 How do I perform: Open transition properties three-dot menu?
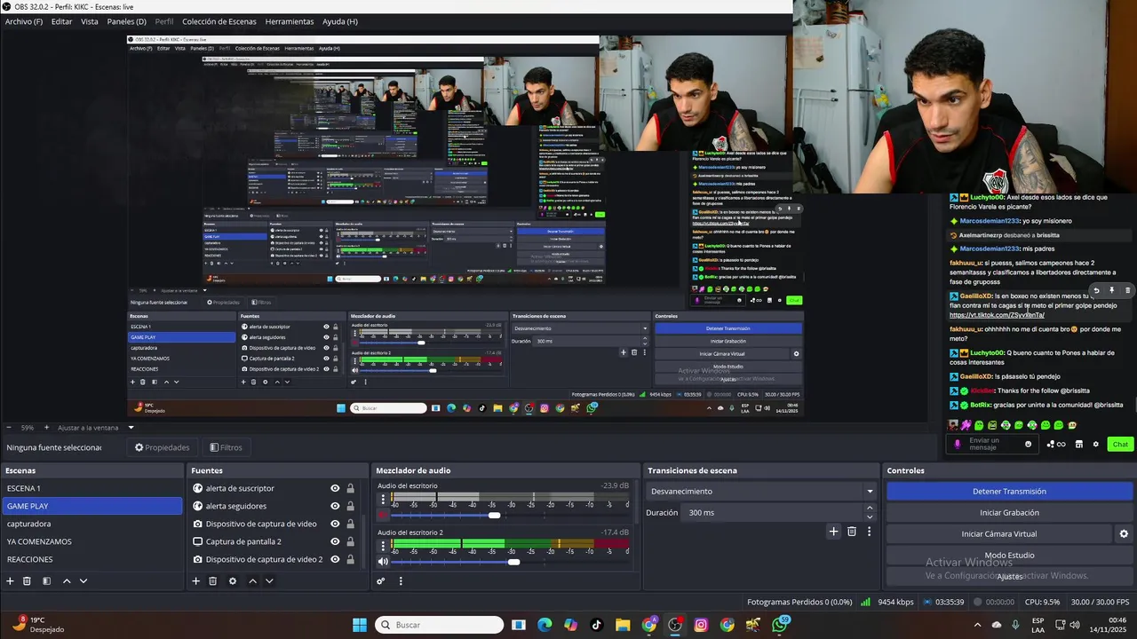[869, 532]
